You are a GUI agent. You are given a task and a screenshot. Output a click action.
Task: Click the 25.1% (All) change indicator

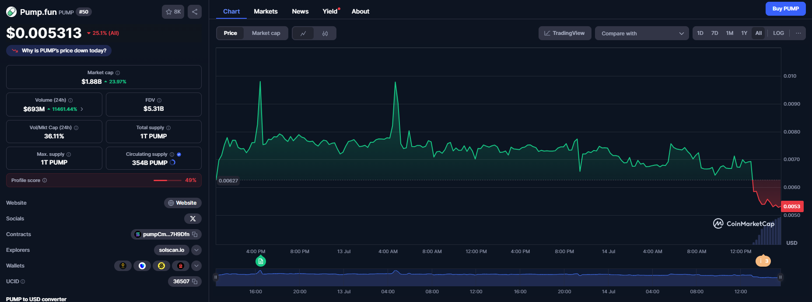[103, 33]
